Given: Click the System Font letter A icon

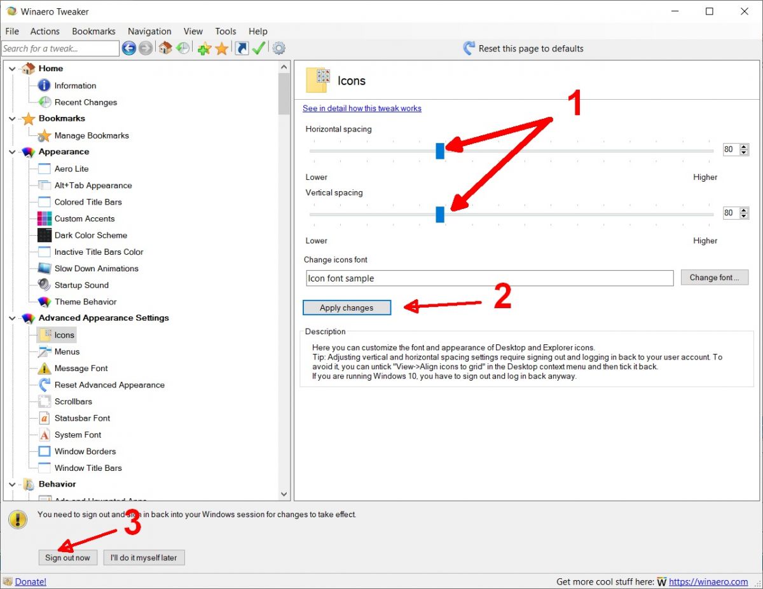Looking at the screenshot, I should coord(44,435).
